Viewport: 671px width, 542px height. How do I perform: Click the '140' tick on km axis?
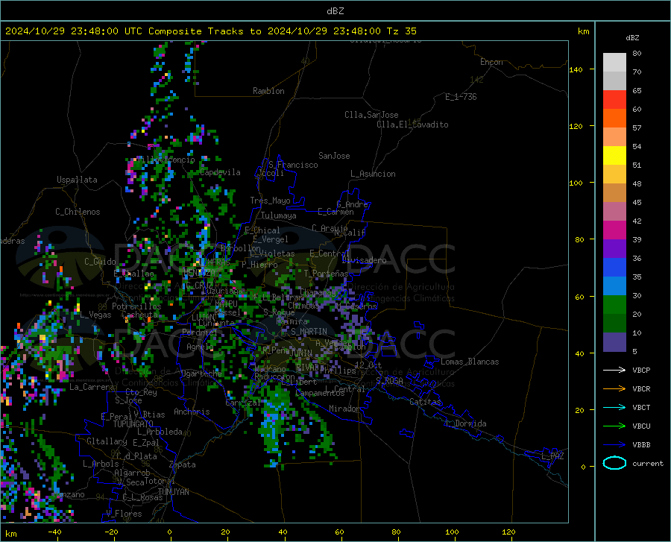point(576,69)
